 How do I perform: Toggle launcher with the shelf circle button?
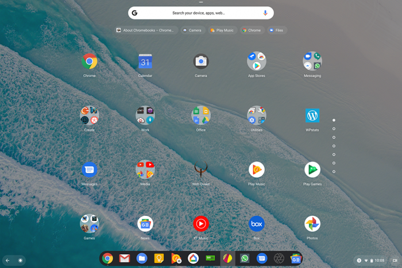click(20, 261)
